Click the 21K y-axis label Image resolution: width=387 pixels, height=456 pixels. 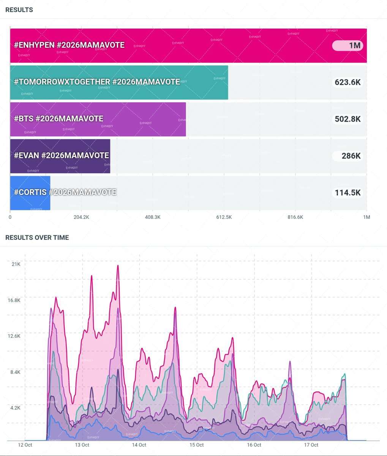(x=16, y=264)
